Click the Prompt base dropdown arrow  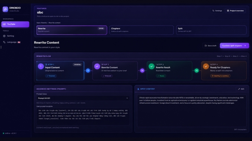(x=127, y=98)
